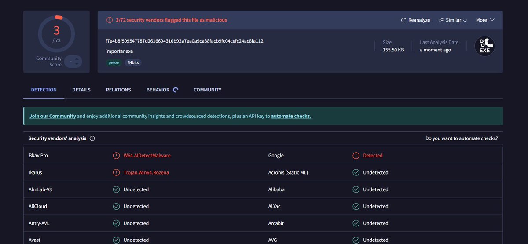Vote down with community score arrow
528x244 pixels.
[77, 65]
